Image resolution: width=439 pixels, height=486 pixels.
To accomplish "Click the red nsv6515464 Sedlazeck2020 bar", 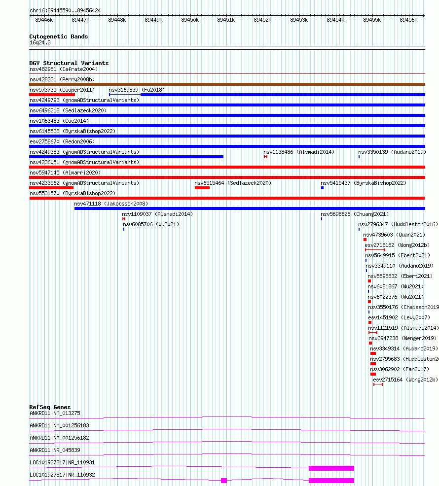I will pyautogui.click(x=202, y=188).
